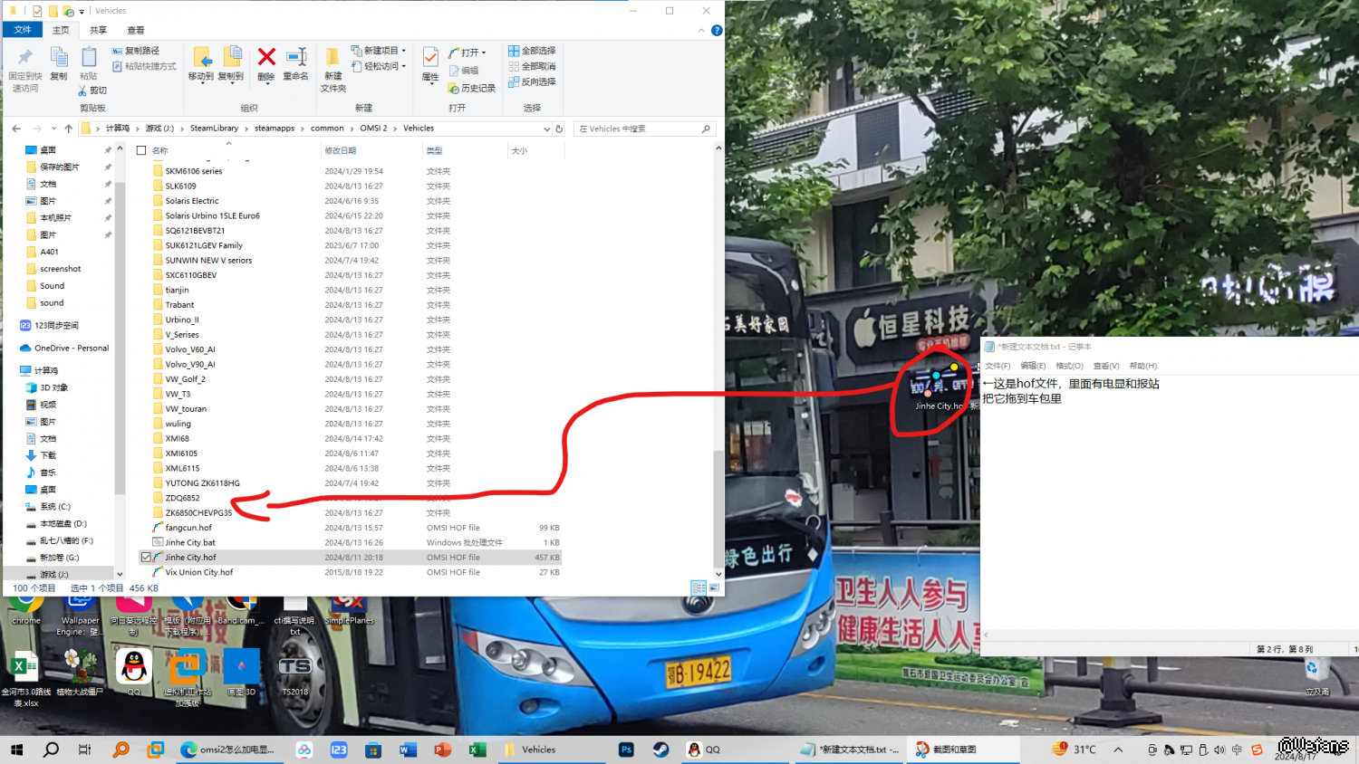Screen dimensions: 1359x764
Task: Expand the Open (打开) dropdown arrow
Action: tap(484, 53)
